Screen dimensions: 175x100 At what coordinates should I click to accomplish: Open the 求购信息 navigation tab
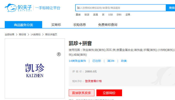(x=79, y=25)
